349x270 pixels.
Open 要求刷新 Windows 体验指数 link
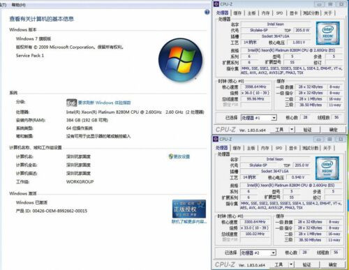104,103
